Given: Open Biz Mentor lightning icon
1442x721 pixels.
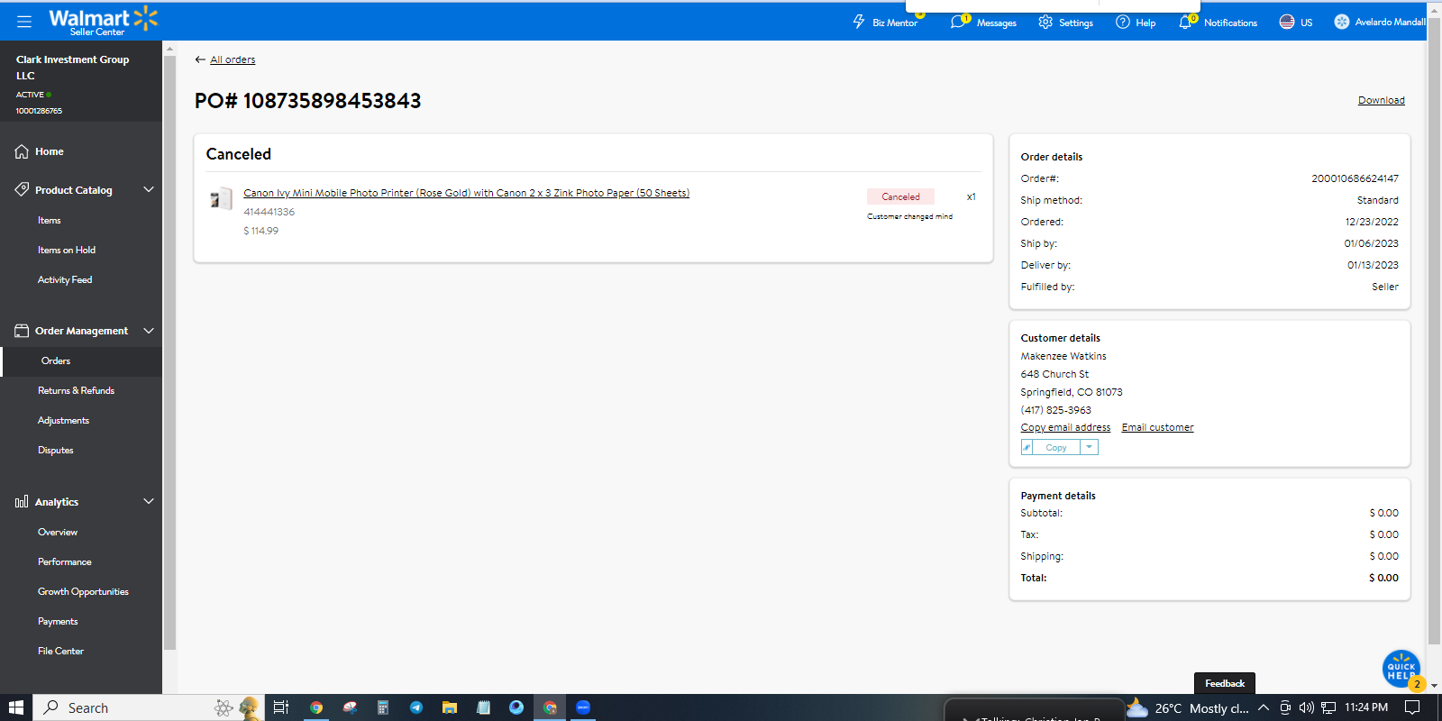Looking at the screenshot, I should pos(859,22).
